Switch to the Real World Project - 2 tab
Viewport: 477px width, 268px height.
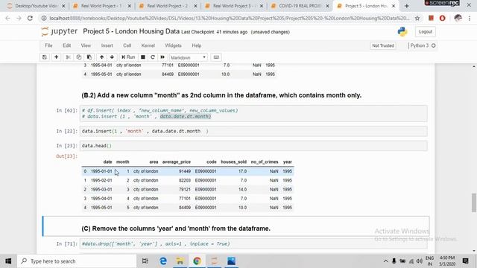coord(167,6)
